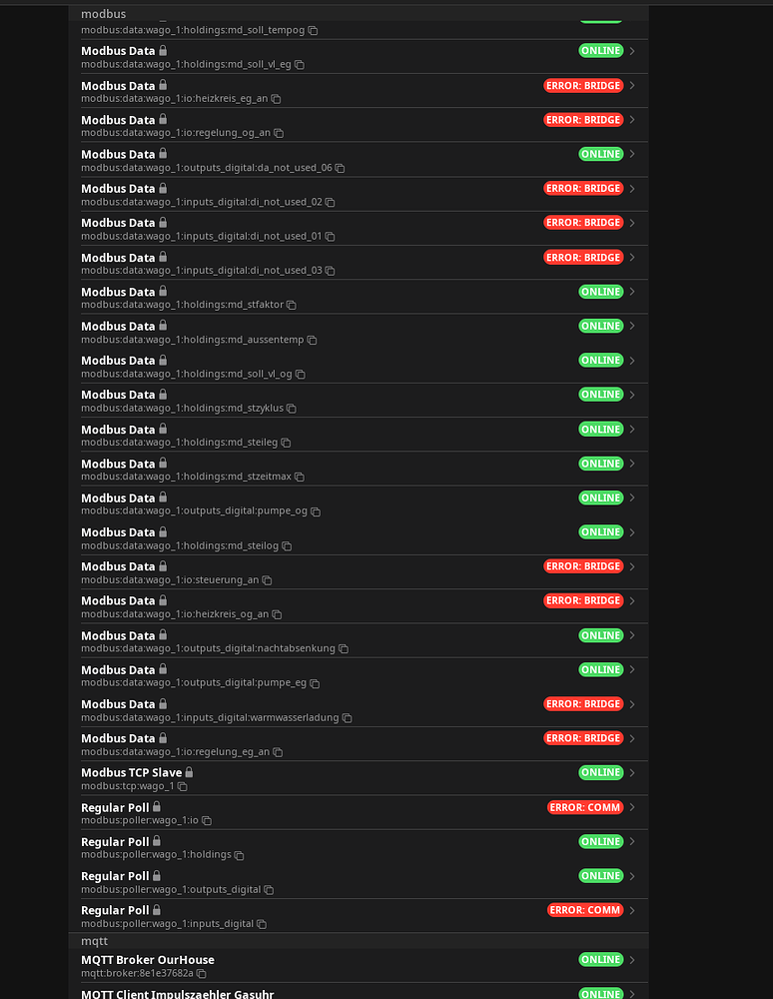The width and height of the screenshot is (773, 999).
Task: Click the ONLINE badge on md_soll_vl_eg
Action: click(x=600, y=50)
